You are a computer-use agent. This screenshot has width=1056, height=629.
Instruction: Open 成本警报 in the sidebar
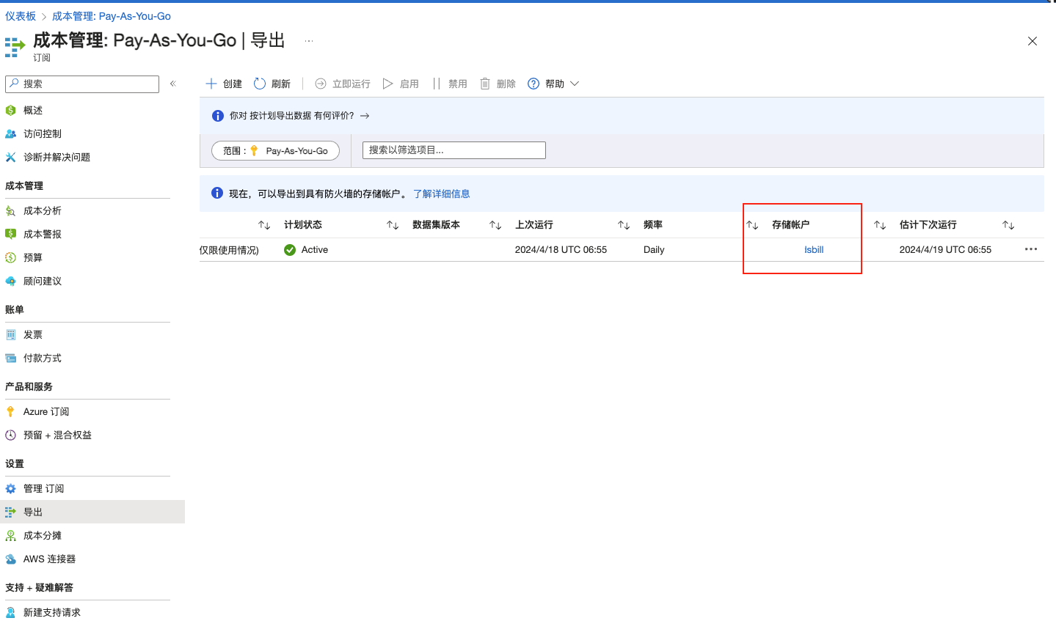(x=43, y=235)
